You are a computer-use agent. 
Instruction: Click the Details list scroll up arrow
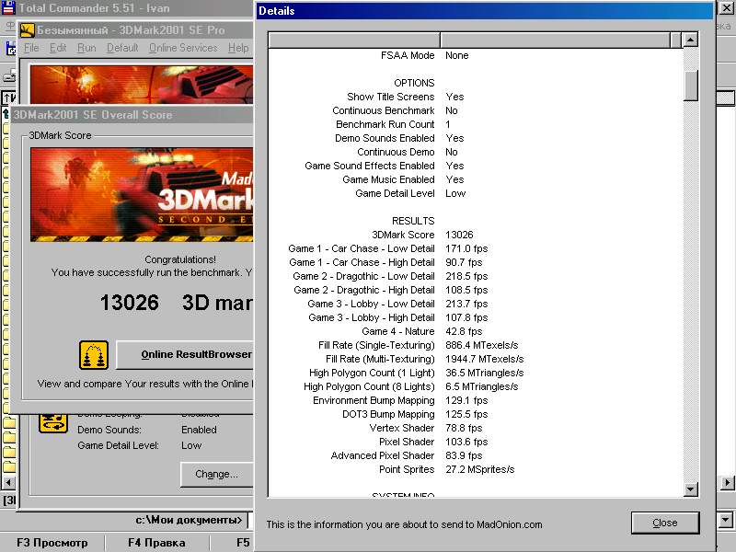690,40
